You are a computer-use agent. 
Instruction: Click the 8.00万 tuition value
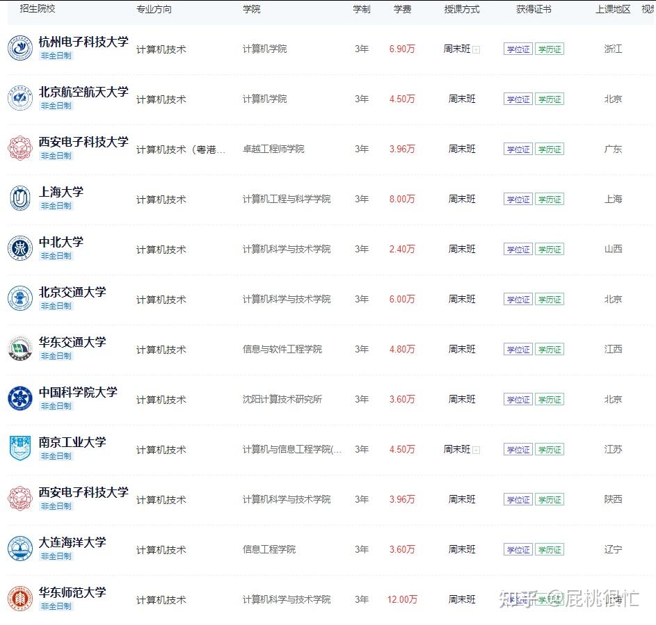point(402,199)
